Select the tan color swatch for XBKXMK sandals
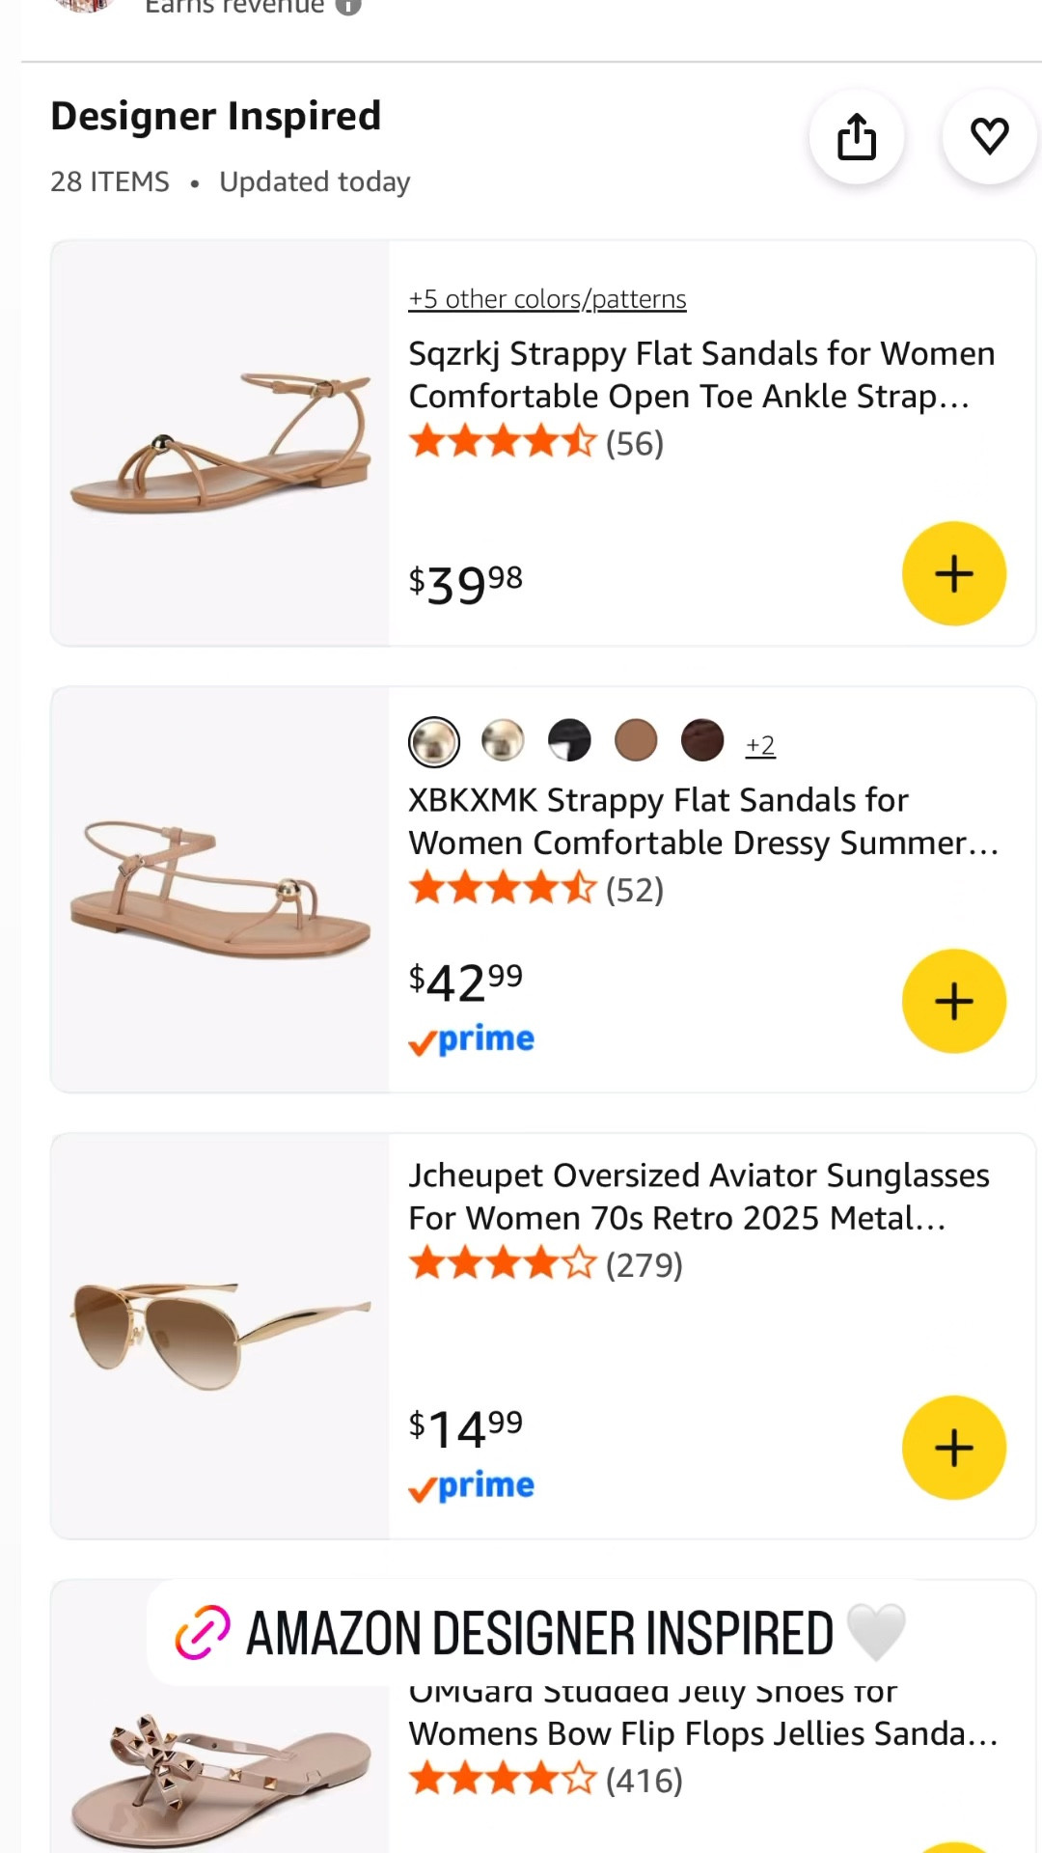 coord(636,739)
